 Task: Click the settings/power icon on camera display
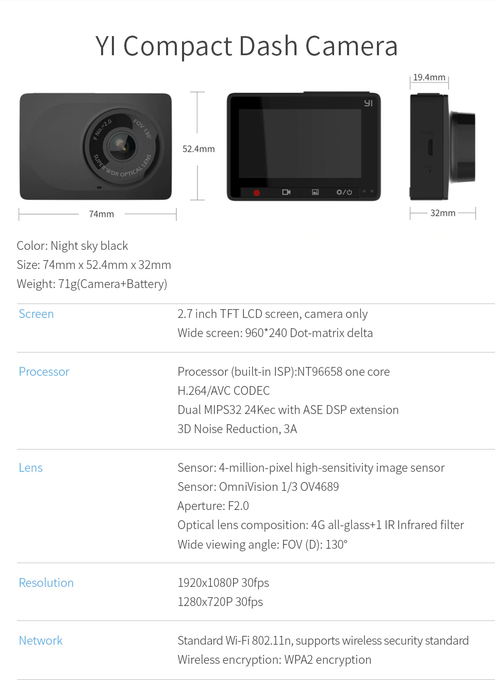pyautogui.click(x=344, y=192)
